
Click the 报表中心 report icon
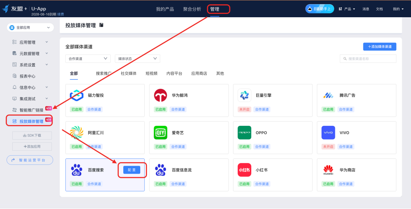(15, 76)
